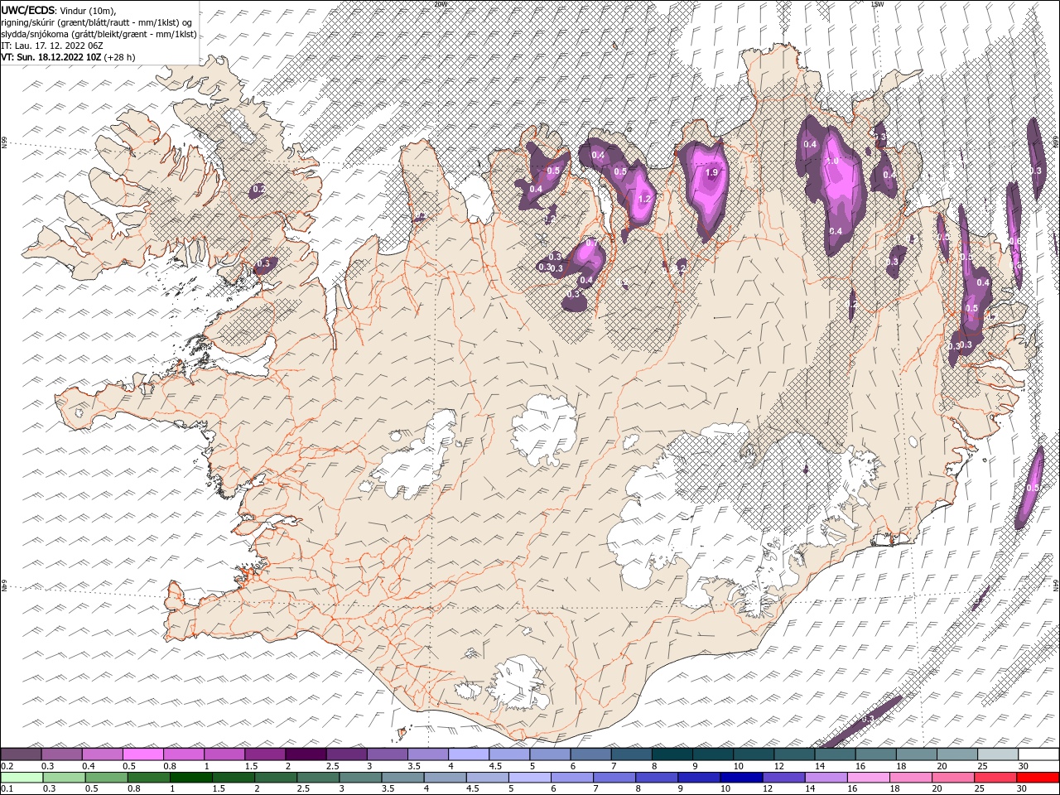Click the bright red lower swatch at 30
Screen dimensions: 1060x795
tap(1038, 778)
